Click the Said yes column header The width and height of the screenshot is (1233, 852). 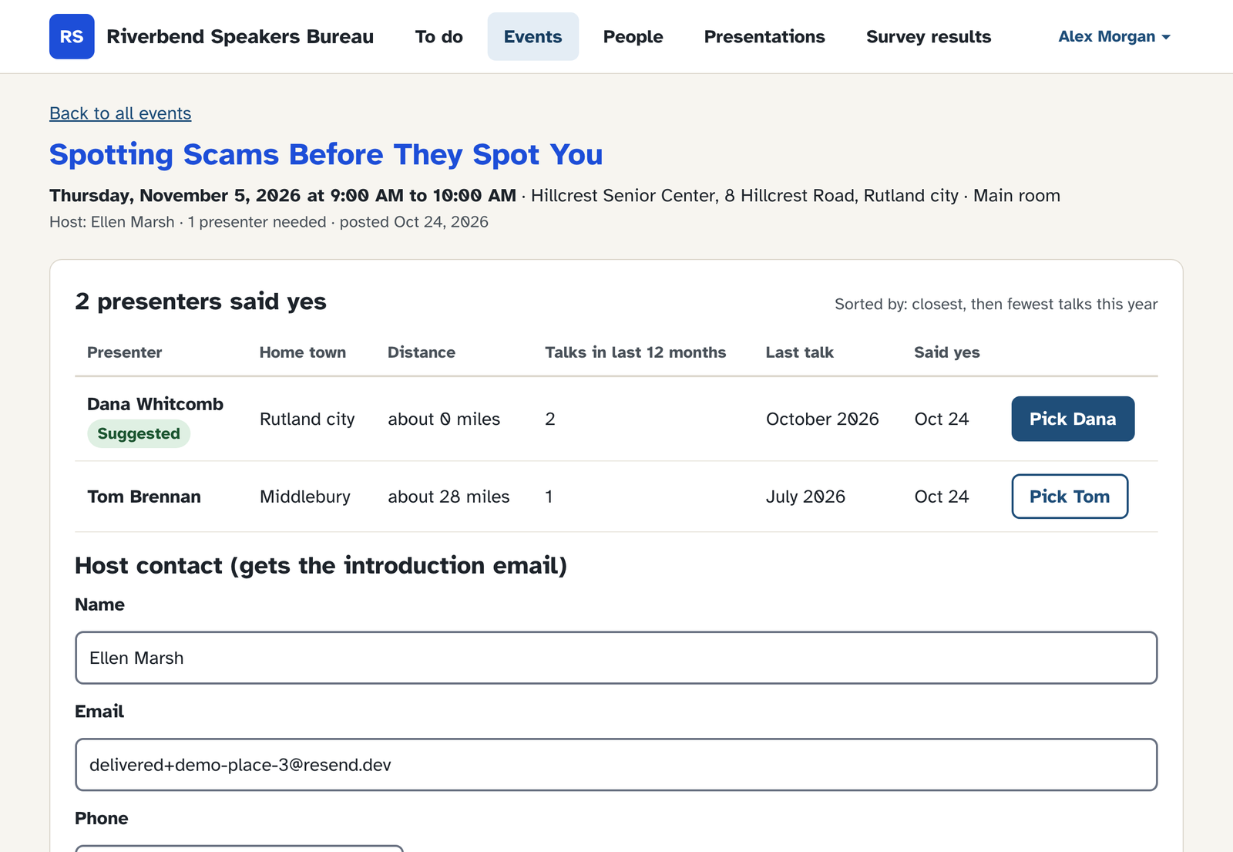tap(947, 352)
